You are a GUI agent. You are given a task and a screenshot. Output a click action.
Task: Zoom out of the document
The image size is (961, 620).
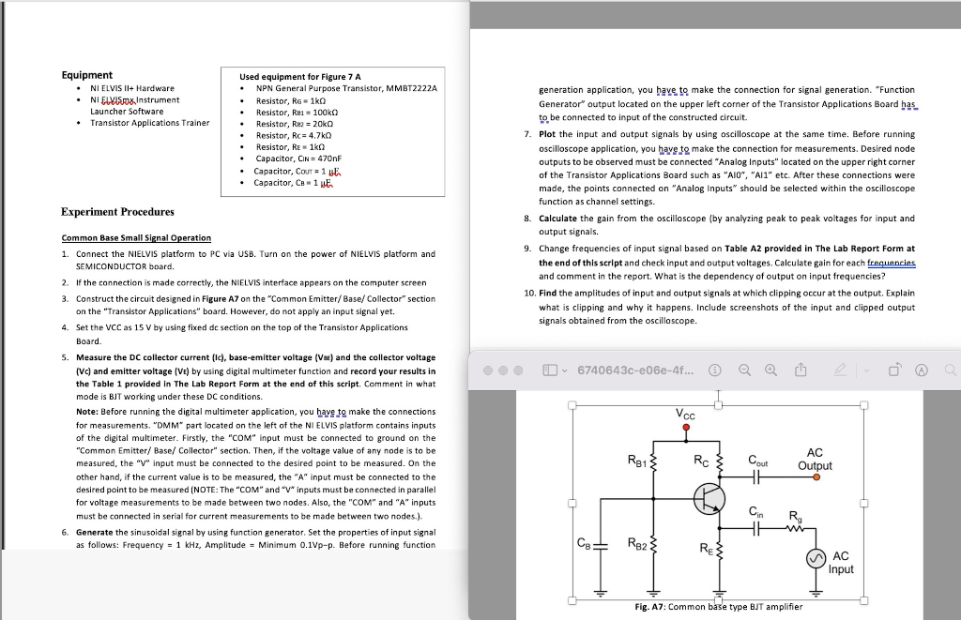(744, 370)
